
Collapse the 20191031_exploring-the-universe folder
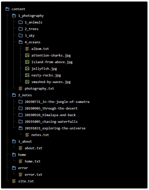52,128
